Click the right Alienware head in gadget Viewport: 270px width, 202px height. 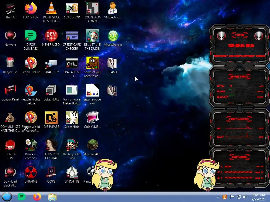click(259, 36)
